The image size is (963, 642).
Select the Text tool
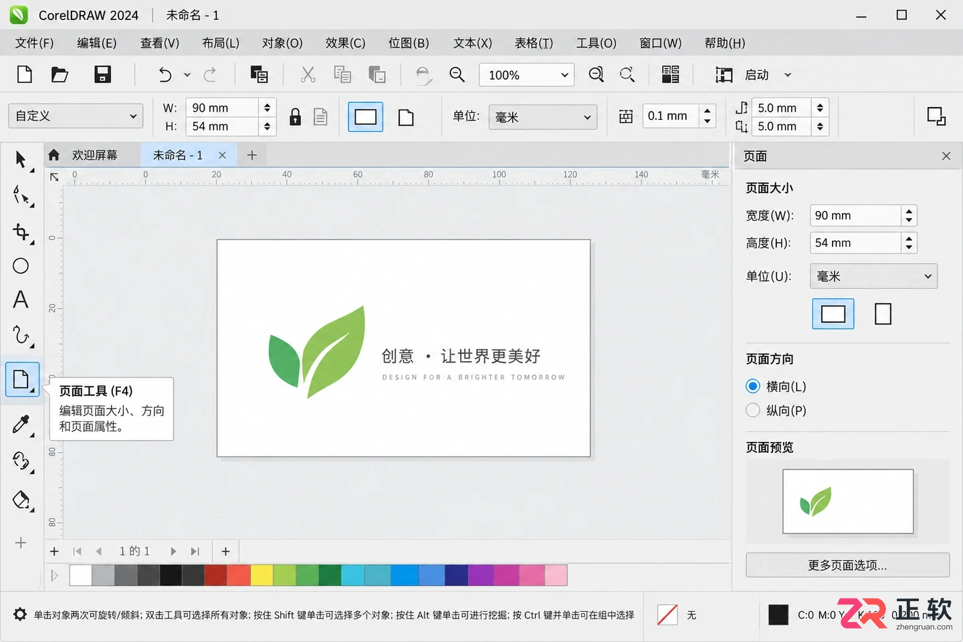[21, 300]
